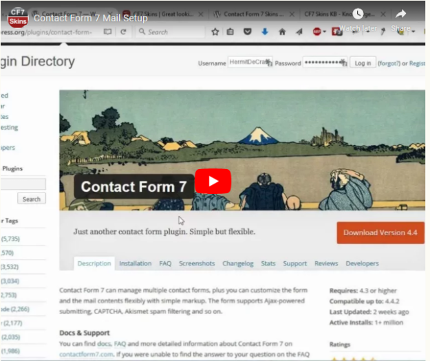
Task: Click the browser reload icon
Action: tap(123, 32)
